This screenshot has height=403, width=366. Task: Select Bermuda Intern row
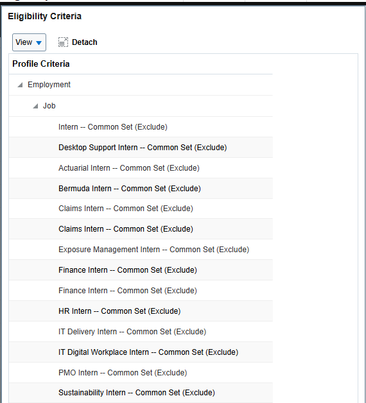141,189
